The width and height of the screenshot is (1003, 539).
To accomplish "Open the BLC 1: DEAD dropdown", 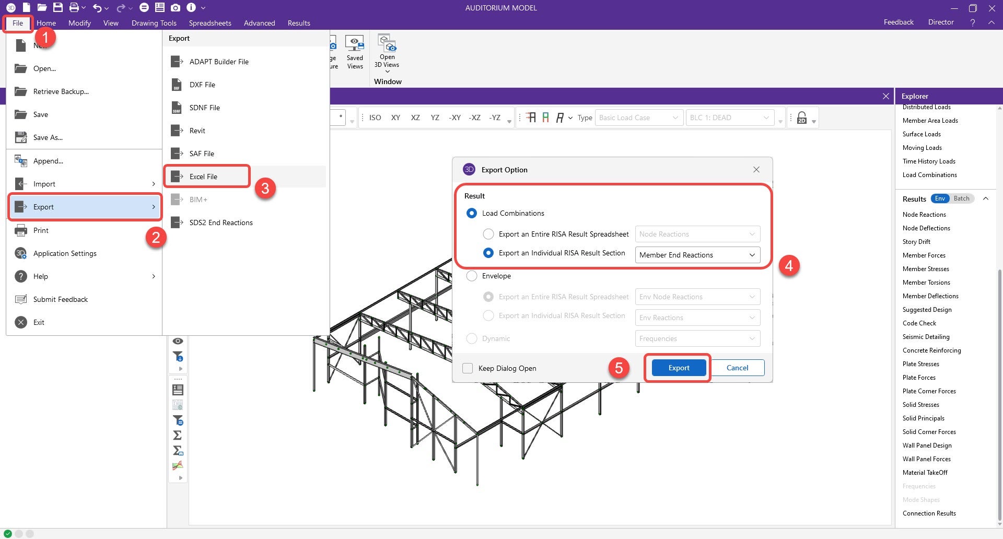I will pyautogui.click(x=729, y=118).
